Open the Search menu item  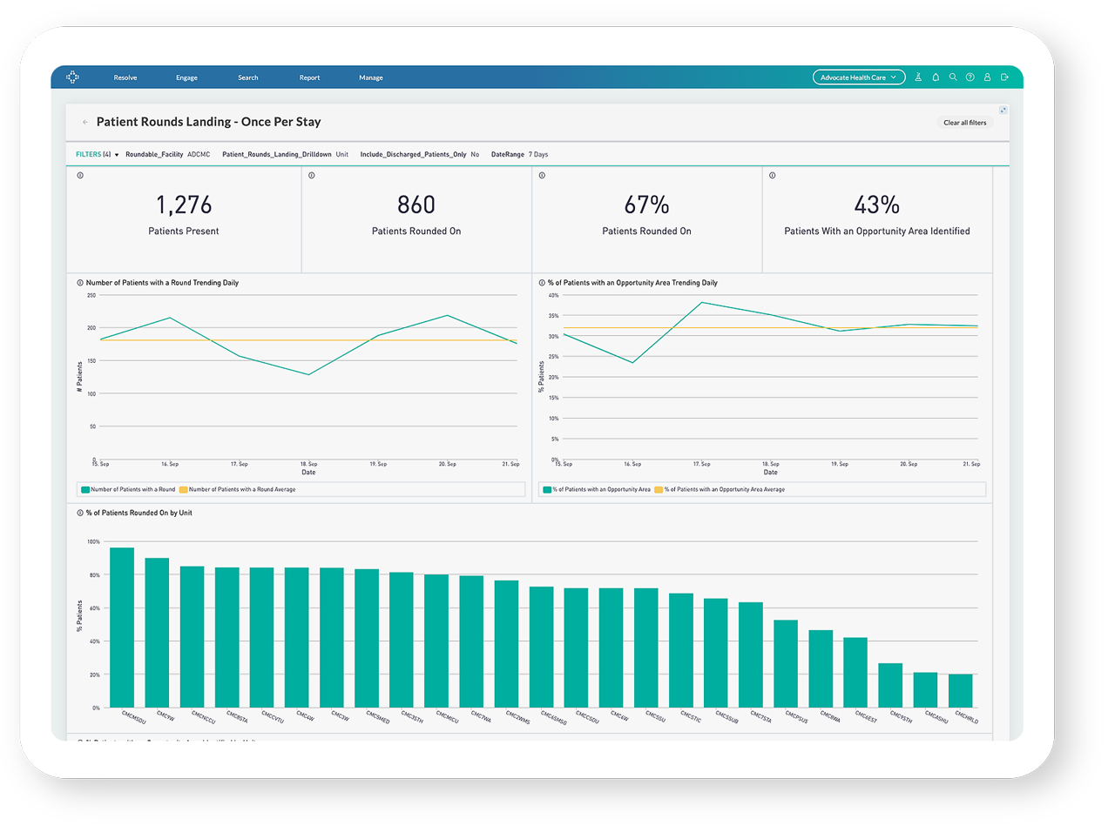(x=248, y=77)
